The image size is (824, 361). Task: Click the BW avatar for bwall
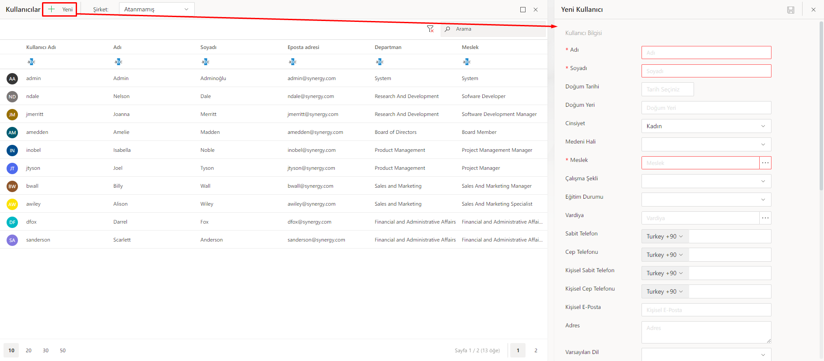click(12, 186)
